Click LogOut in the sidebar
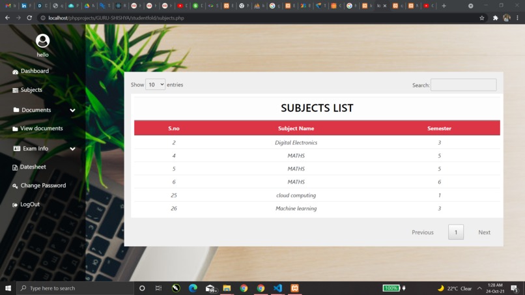This screenshot has height=295, width=525. [30, 204]
